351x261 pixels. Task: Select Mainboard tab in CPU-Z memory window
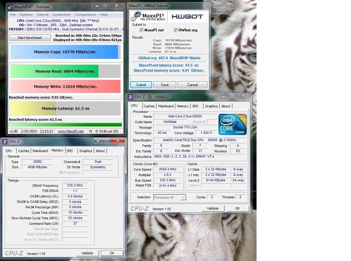click(x=40, y=151)
